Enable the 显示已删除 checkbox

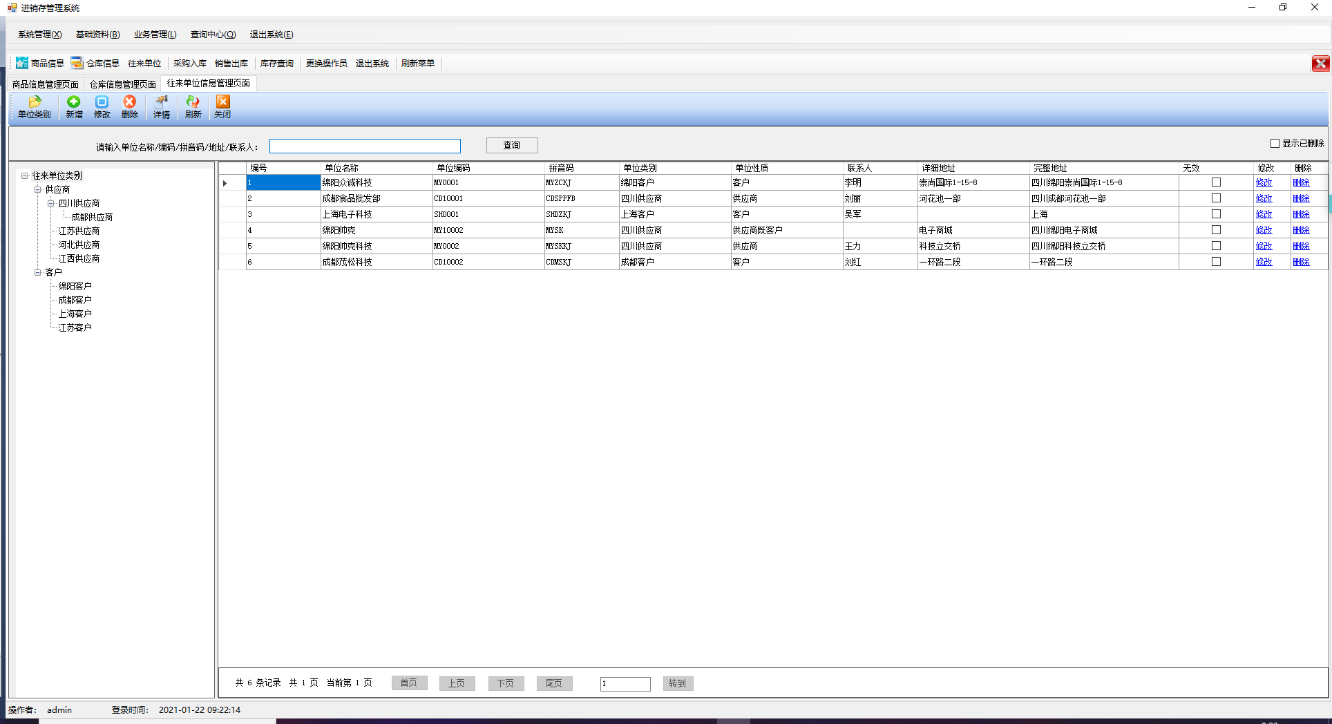click(1275, 144)
